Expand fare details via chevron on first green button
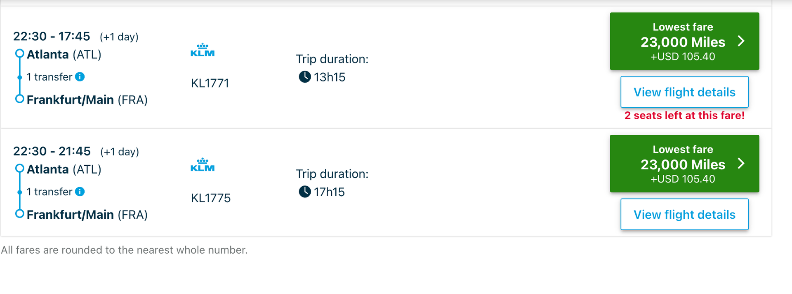This screenshot has width=792, height=294. coord(741,41)
